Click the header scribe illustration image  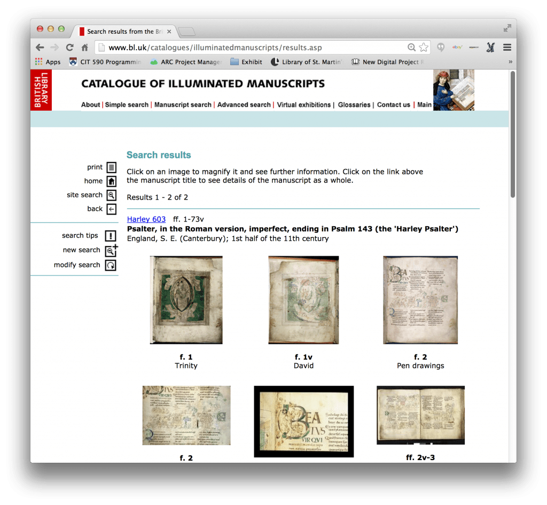[454, 90]
